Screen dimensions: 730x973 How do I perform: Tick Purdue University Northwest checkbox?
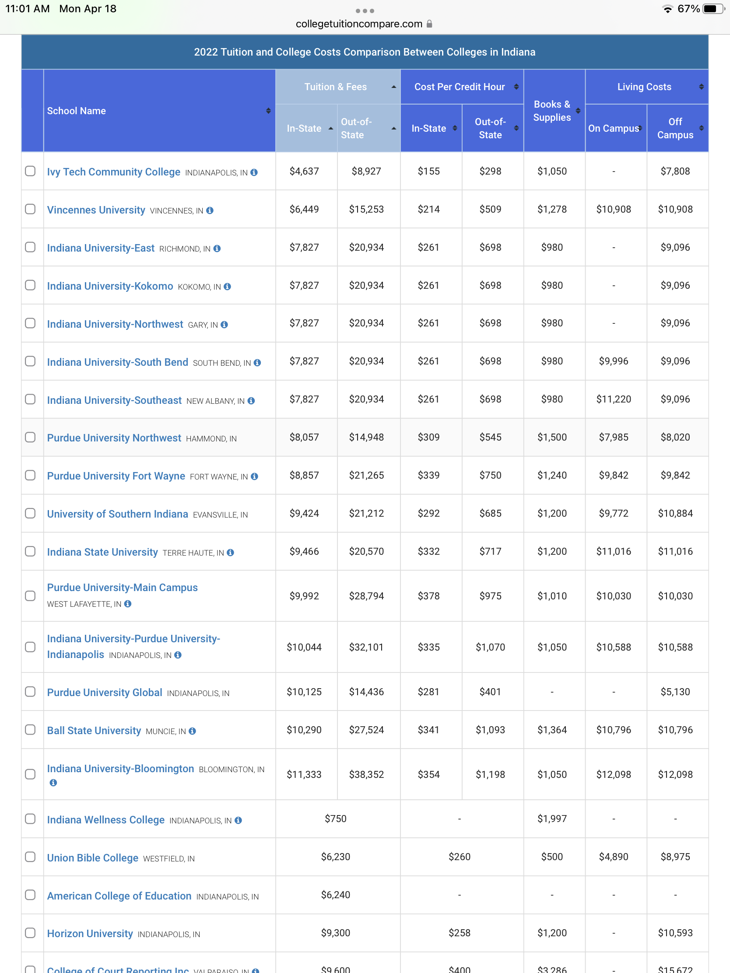tap(30, 437)
